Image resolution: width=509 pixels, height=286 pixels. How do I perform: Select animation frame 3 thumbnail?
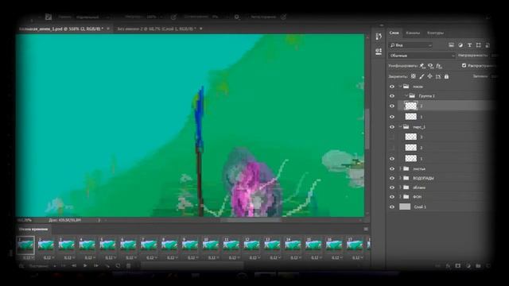click(x=67, y=245)
